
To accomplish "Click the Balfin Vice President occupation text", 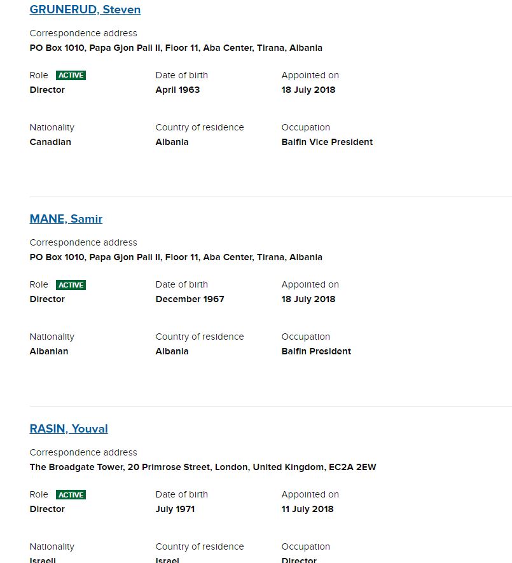I will click(327, 142).
